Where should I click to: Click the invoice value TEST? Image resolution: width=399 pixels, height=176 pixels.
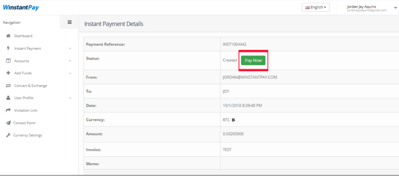click(227, 150)
